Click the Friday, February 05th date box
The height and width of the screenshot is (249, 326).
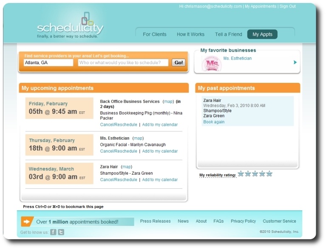click(59, 108)
